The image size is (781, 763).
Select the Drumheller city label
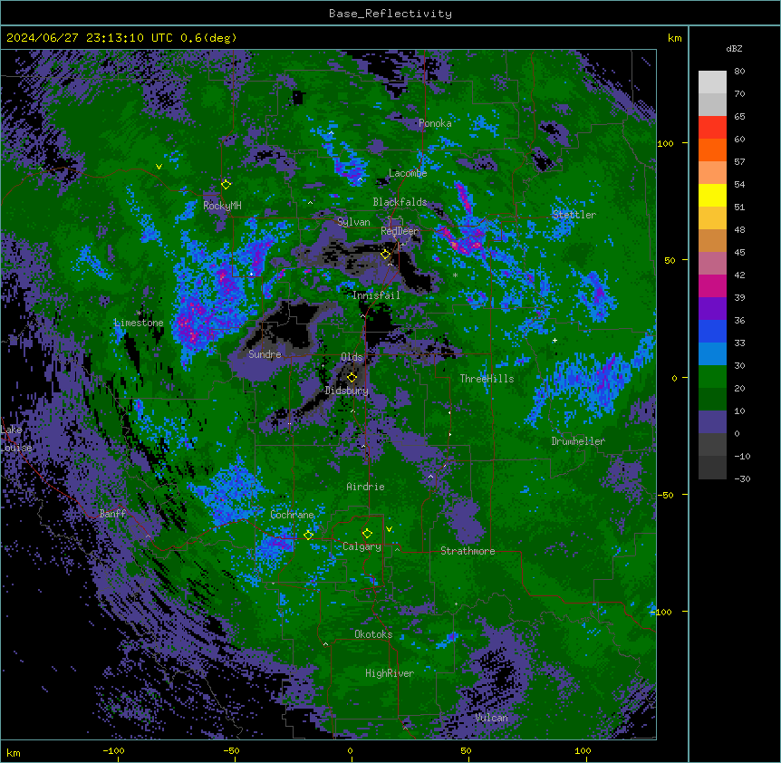pyautogui.click(x=578, y=441)
